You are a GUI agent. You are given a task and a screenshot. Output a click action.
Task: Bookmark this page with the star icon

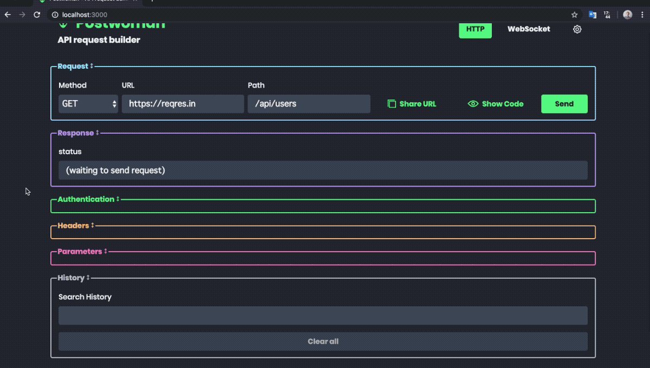point(574,15)
